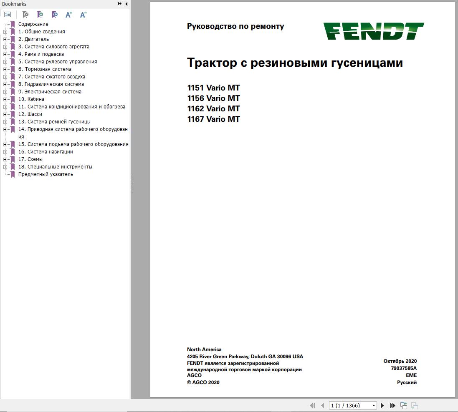458x412 pixels.
Task: Click the bookmark icon beside 10. Кабина
Action: coord(13,99)
